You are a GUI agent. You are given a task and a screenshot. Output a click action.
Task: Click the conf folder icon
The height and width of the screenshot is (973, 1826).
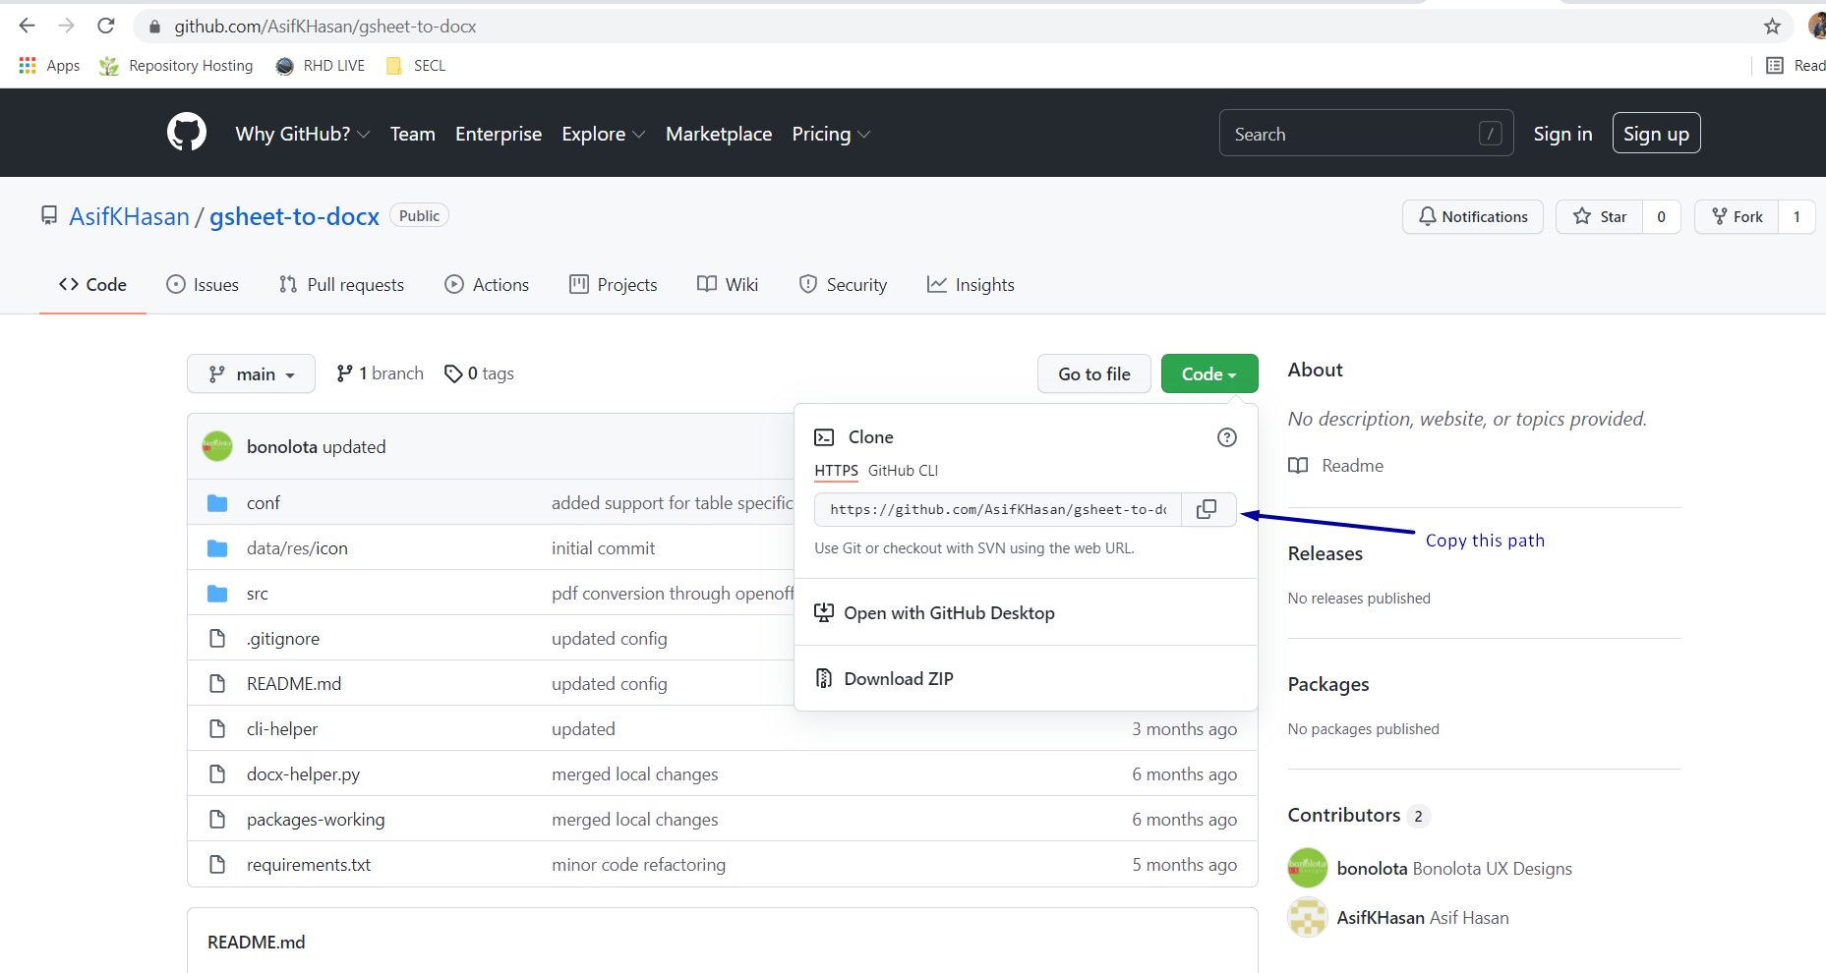(x=217, y=503)
